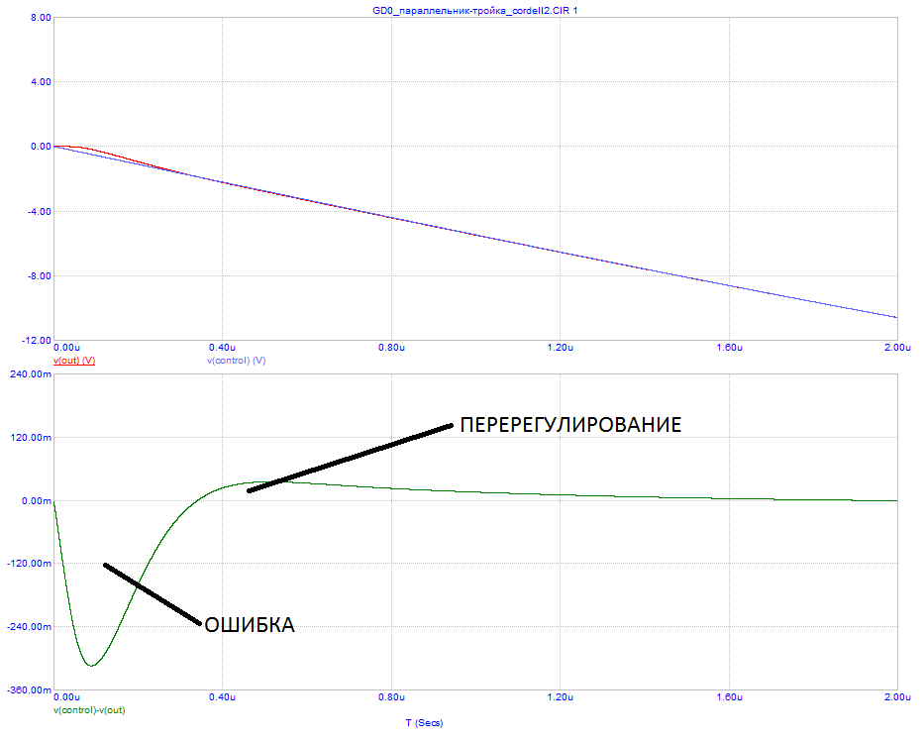Screen dimensions: 924x740
Task: Click the 0.40u tick under the upper plot
Action: 223,348
